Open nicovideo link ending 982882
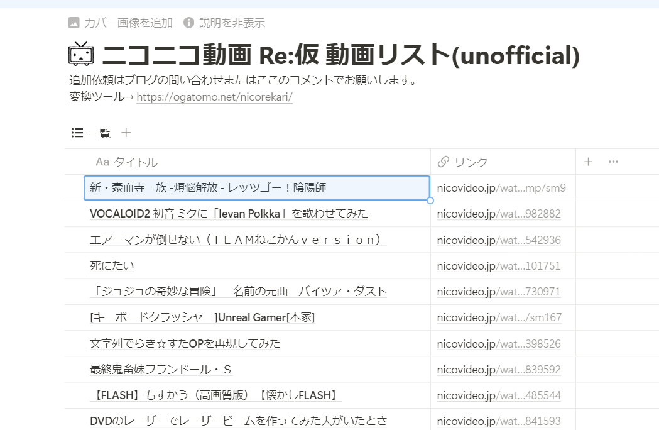 [x=499, y=214]
